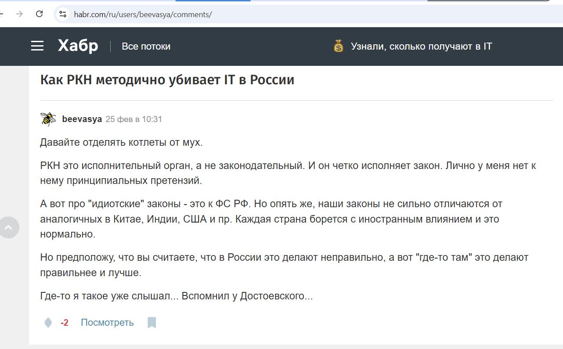Open "Узнали, сколько получают в IT" link

421,46
